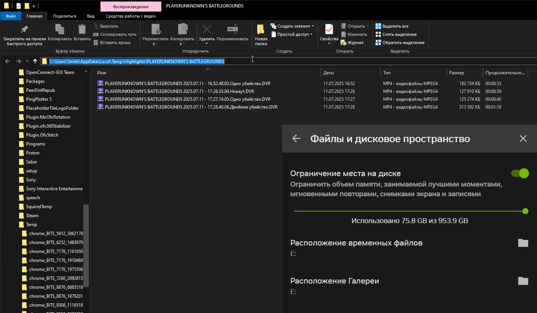
Task: Go forward with the navigation forward arrow
Action: 18,61
